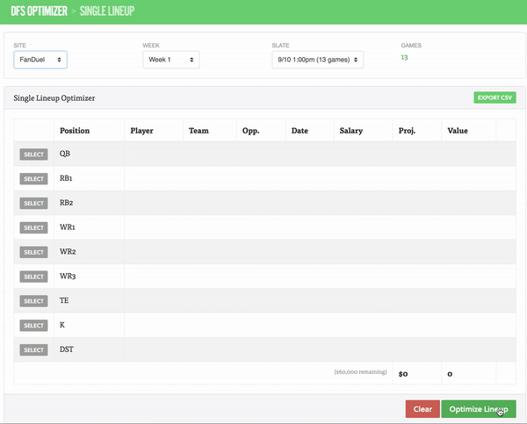Click the red Clear button
This screenshot has width=527, height=424.
422,409
